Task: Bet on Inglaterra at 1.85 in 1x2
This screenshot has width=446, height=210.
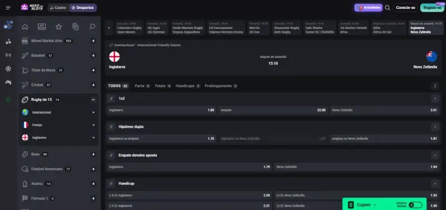Action: 162,110
